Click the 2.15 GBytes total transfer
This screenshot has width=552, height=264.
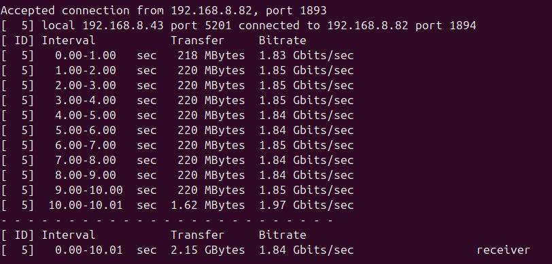click(x=208, y=250)
